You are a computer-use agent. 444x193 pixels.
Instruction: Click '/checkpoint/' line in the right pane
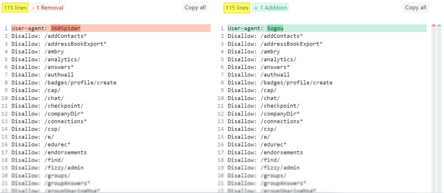tap(264, 106)
